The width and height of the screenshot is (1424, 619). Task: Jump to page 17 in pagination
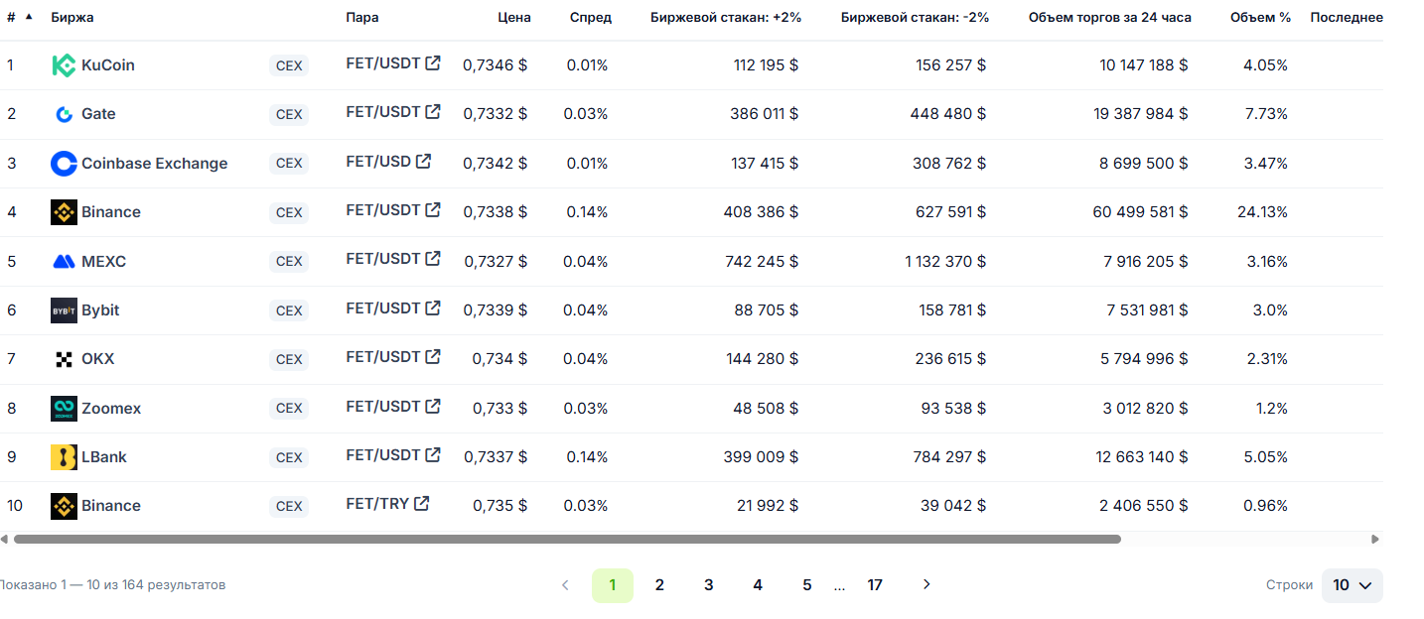[875, 585]
